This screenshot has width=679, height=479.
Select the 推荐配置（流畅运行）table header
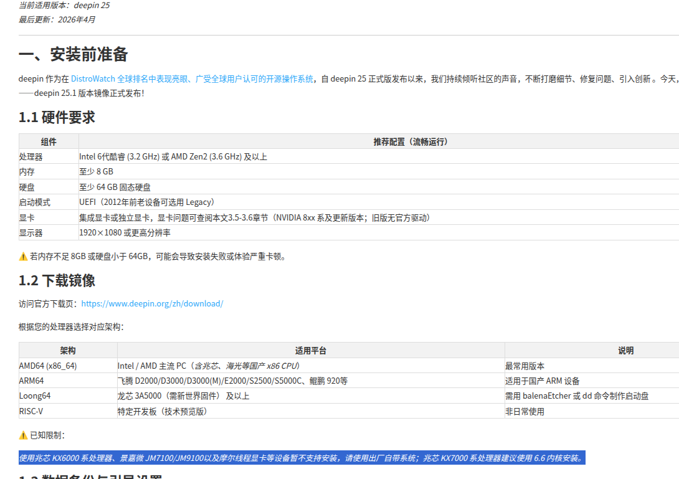click(x=411, y=141)
